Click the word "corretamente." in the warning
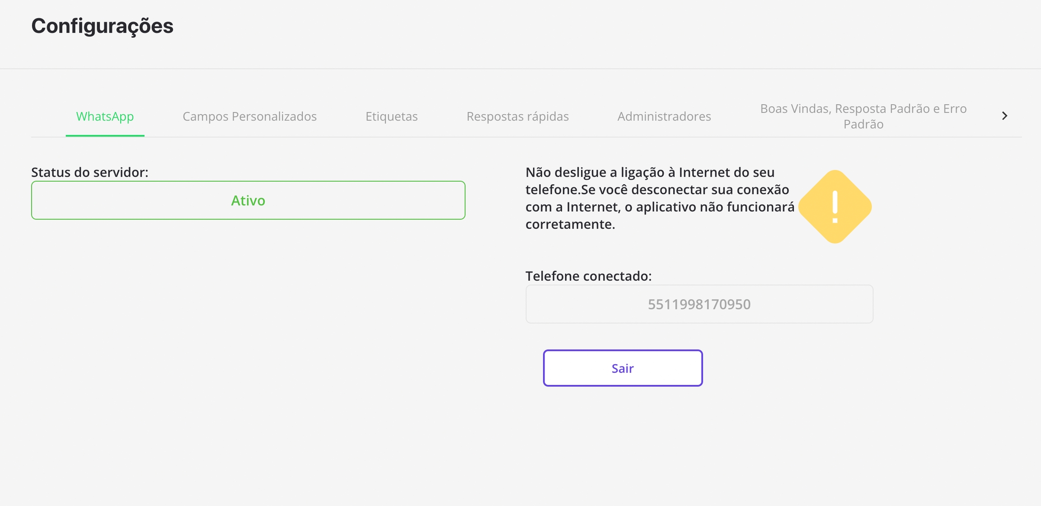Image resolution: width=1041 pixels, height=506 pixels. pos(570,224)
